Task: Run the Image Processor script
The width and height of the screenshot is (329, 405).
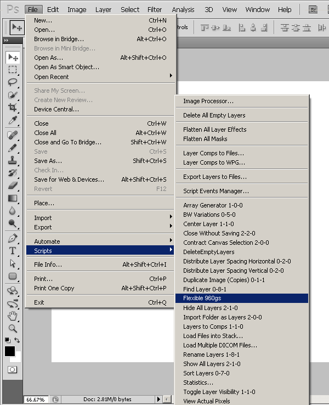Action: coord(242,101)
